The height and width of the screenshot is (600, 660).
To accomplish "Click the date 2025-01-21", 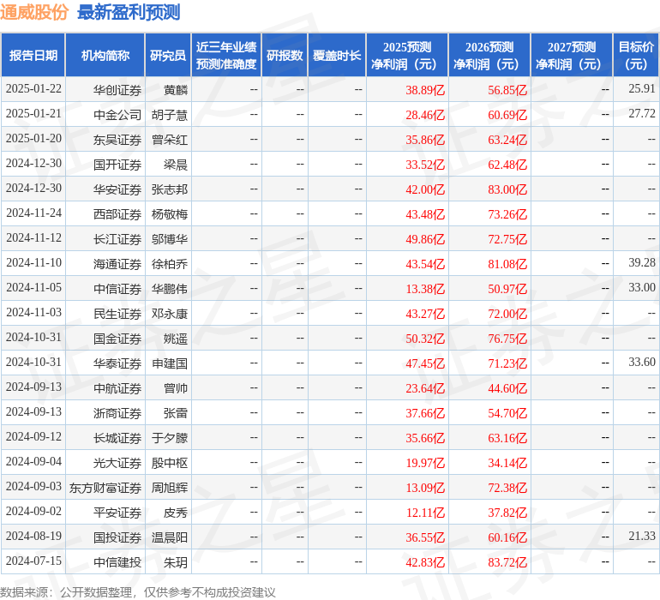I will (33, 114).
